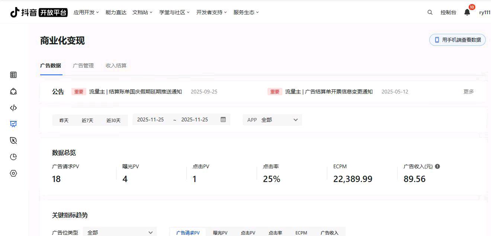Open the APP 全部 dropdown
Viewport: 491px width, 236px height.
tap(272, 120)
